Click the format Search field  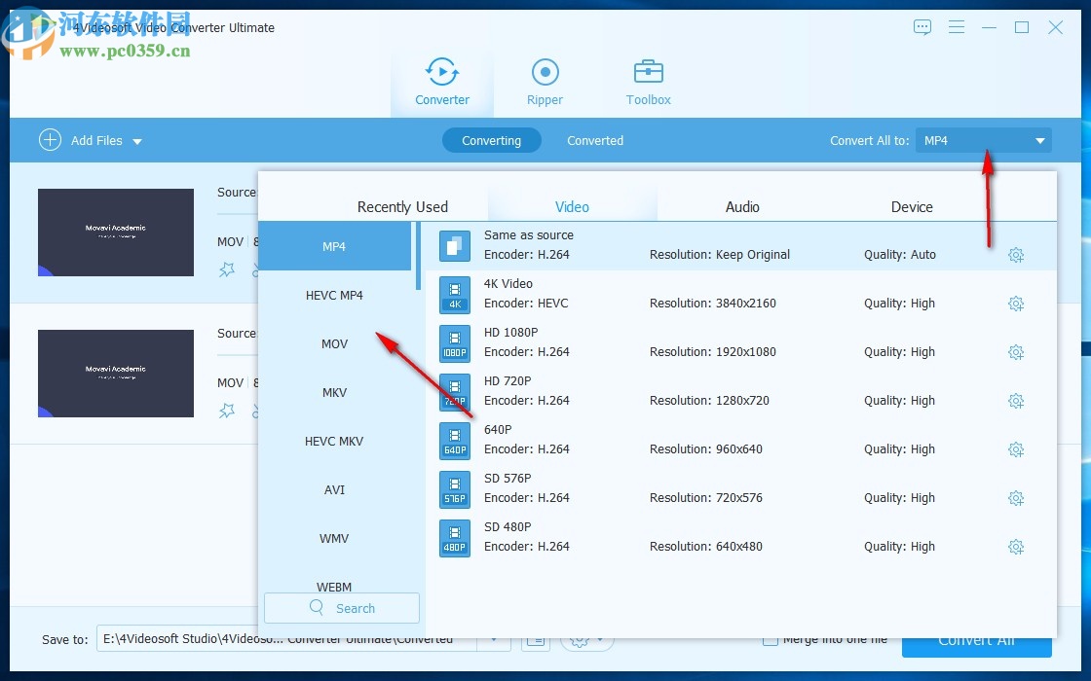pos(342,608)
